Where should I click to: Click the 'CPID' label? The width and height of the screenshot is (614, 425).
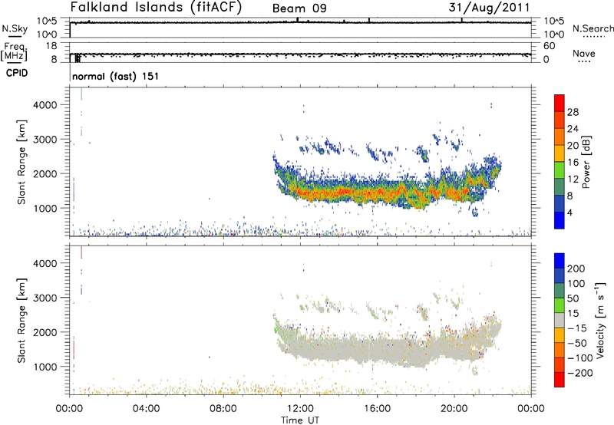tap(17, 73)
